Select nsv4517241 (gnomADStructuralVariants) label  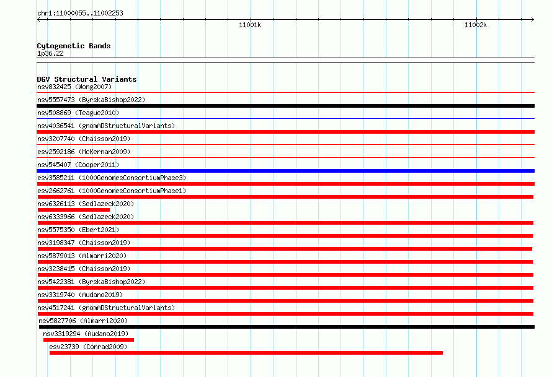(106, 308)
